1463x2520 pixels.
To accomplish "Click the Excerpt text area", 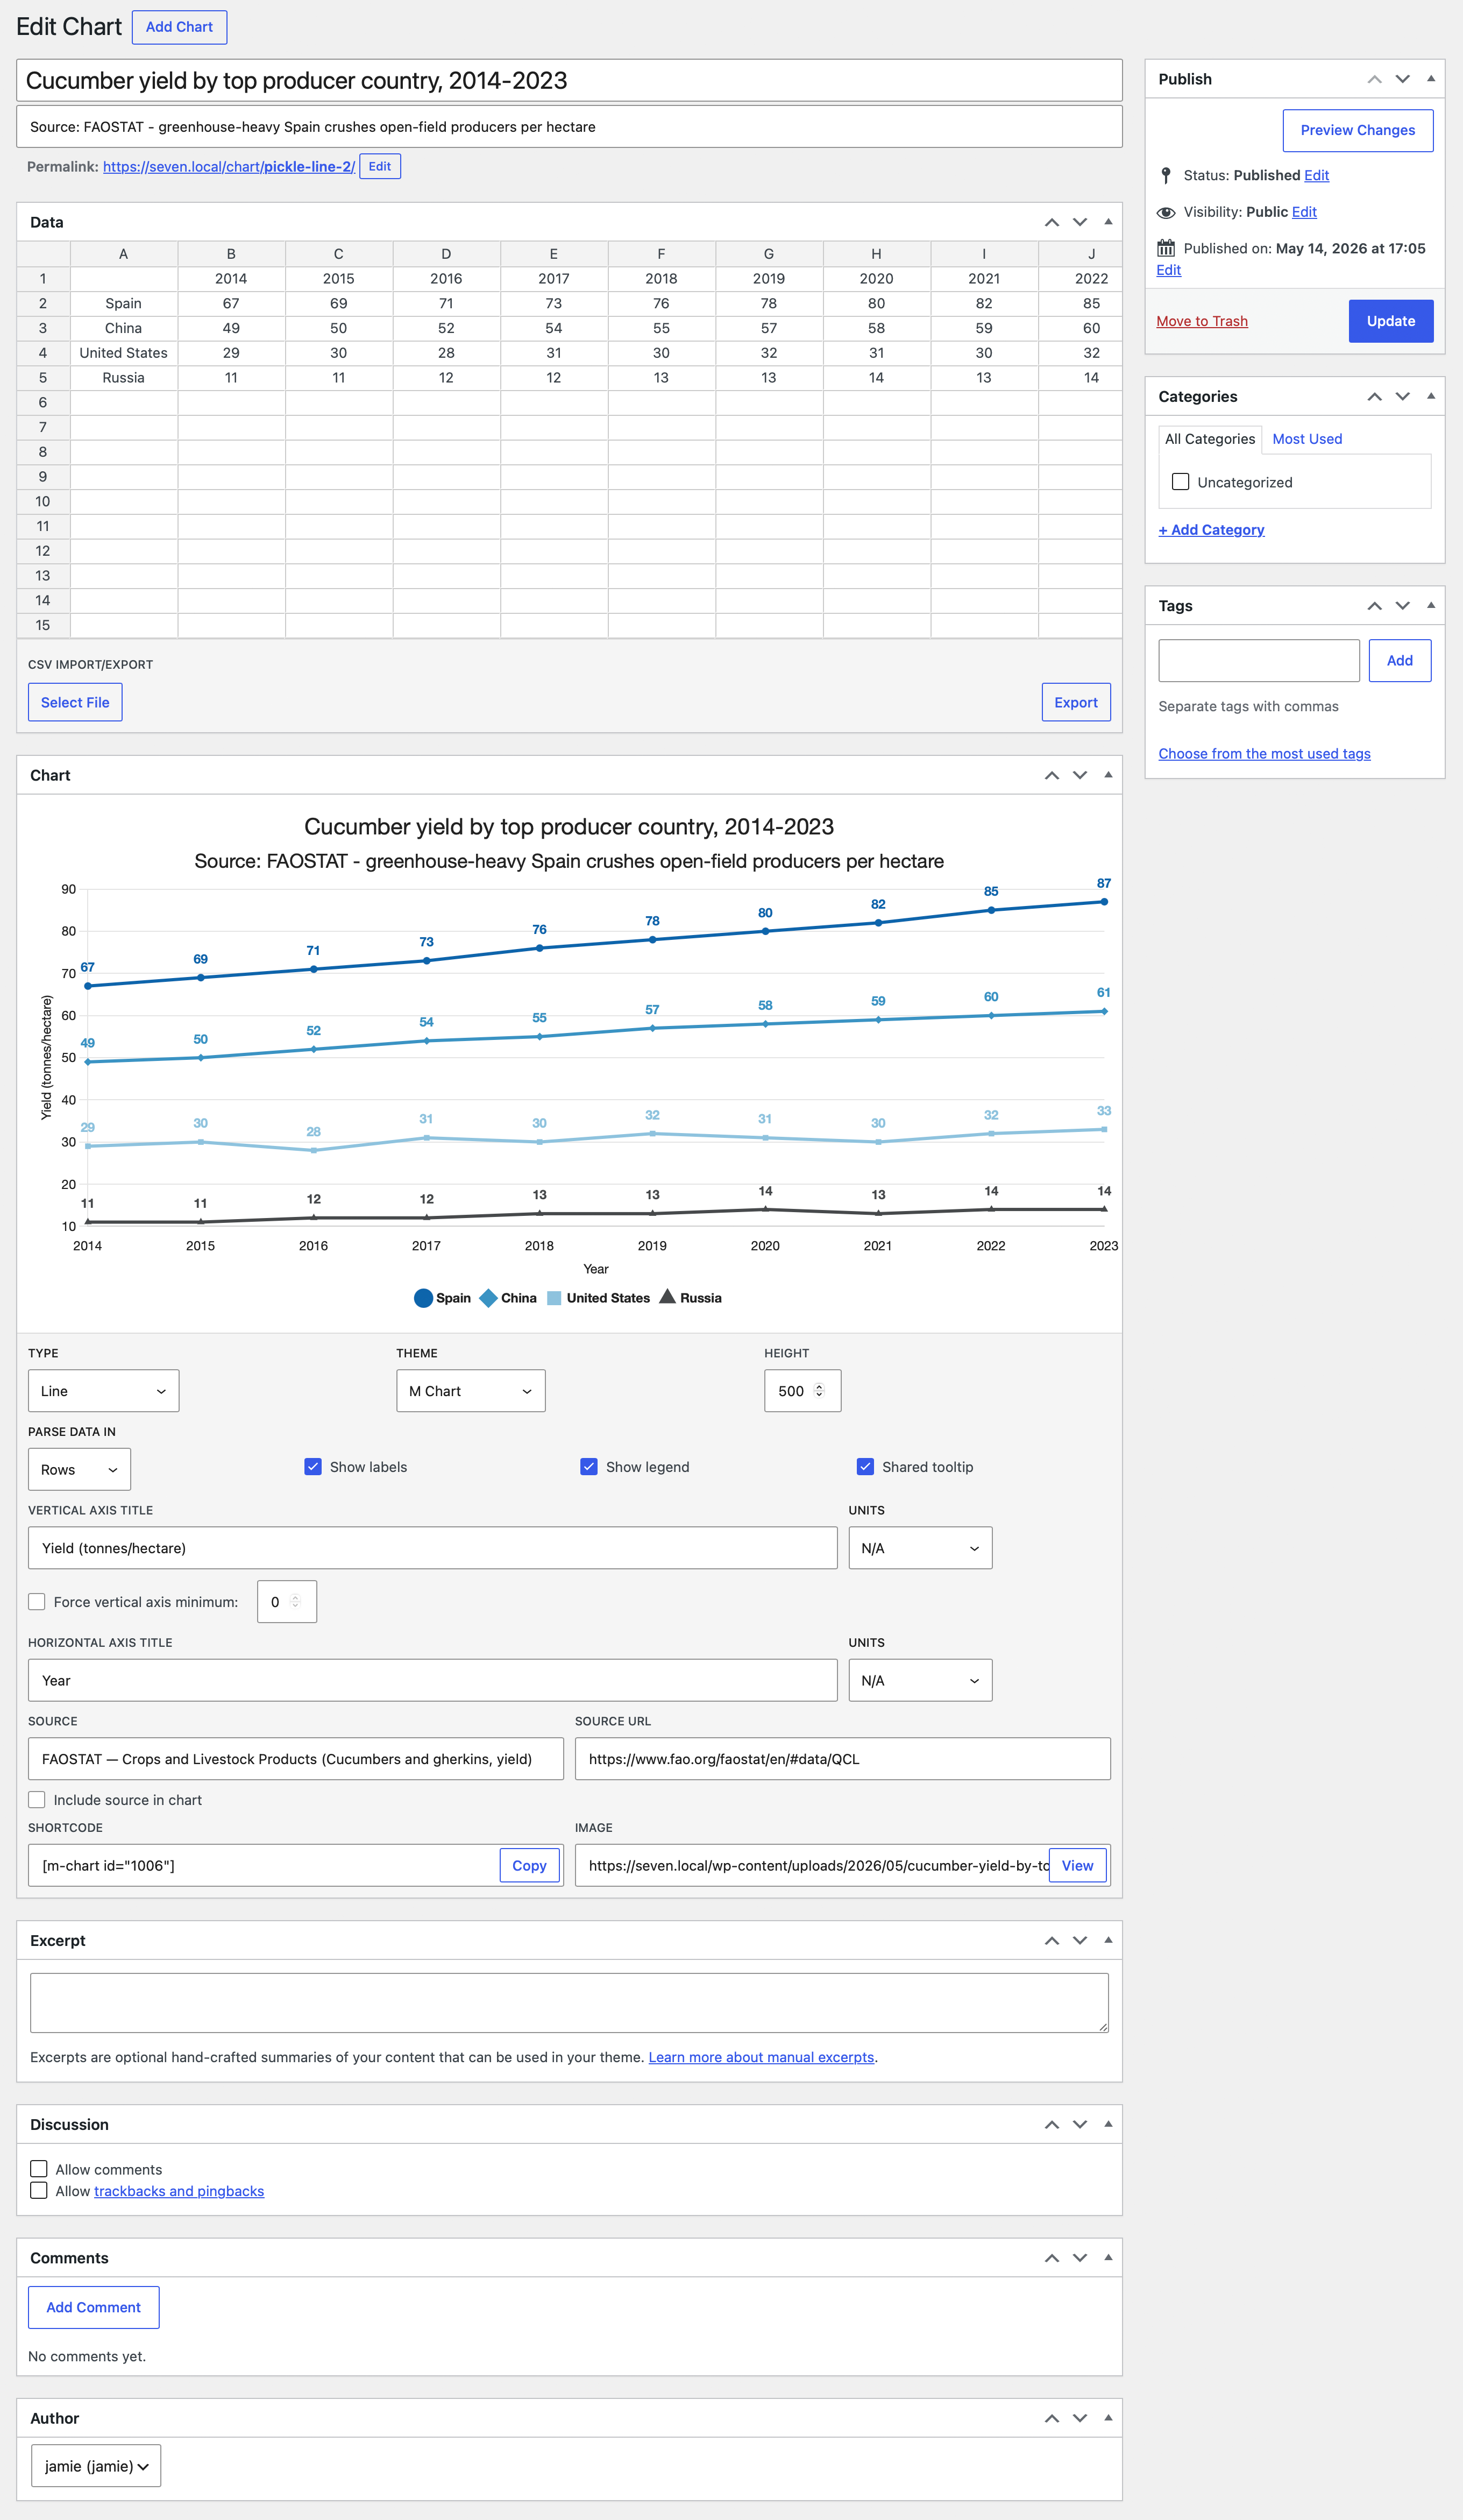I will pos(569,2002).
